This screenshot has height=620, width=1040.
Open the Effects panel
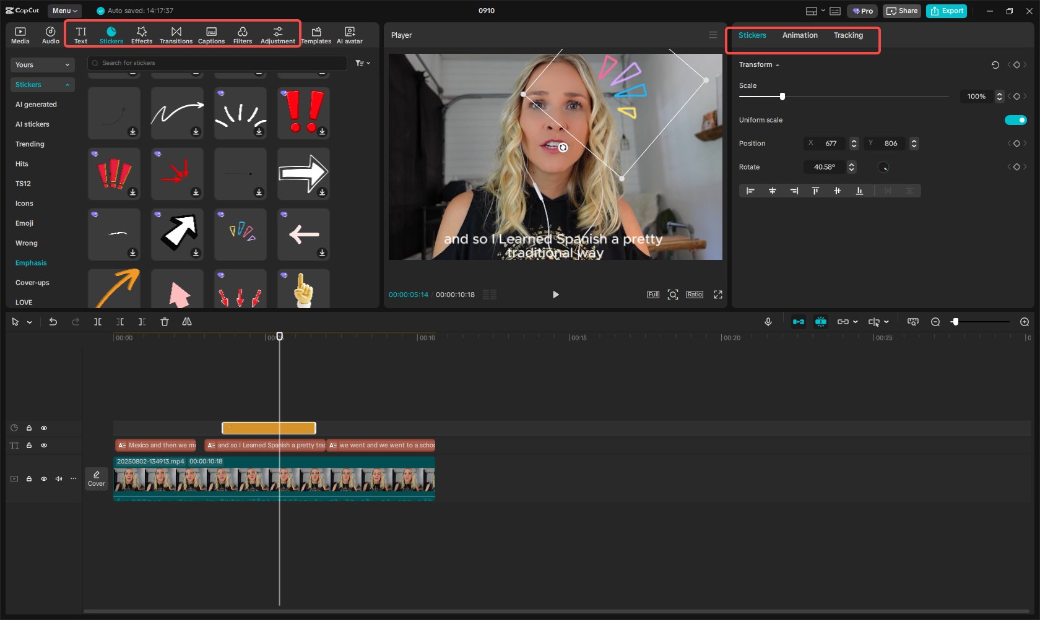[141, 35]
